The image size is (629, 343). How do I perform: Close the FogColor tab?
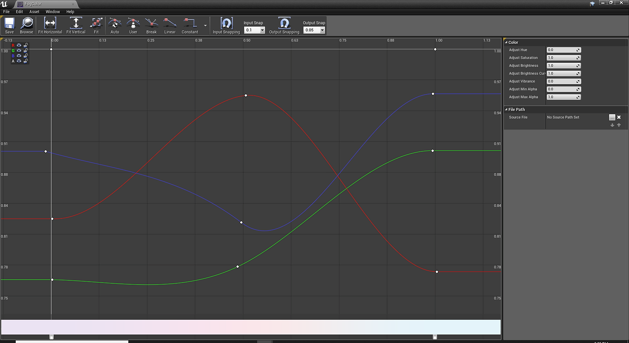click(x=73, y=4)
